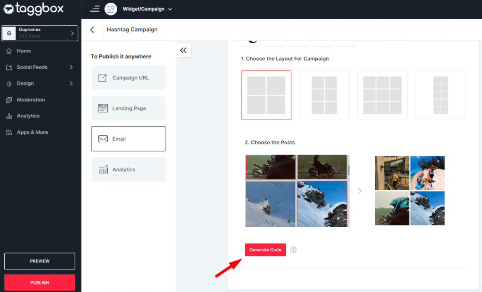Open Apps & More in sidebar

tap(32, 132)
